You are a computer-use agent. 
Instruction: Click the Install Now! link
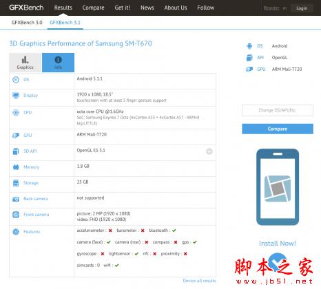tap(278, 244)
